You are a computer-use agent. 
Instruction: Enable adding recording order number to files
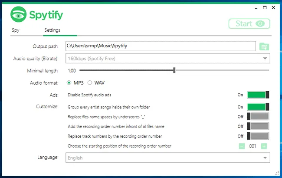258,126
